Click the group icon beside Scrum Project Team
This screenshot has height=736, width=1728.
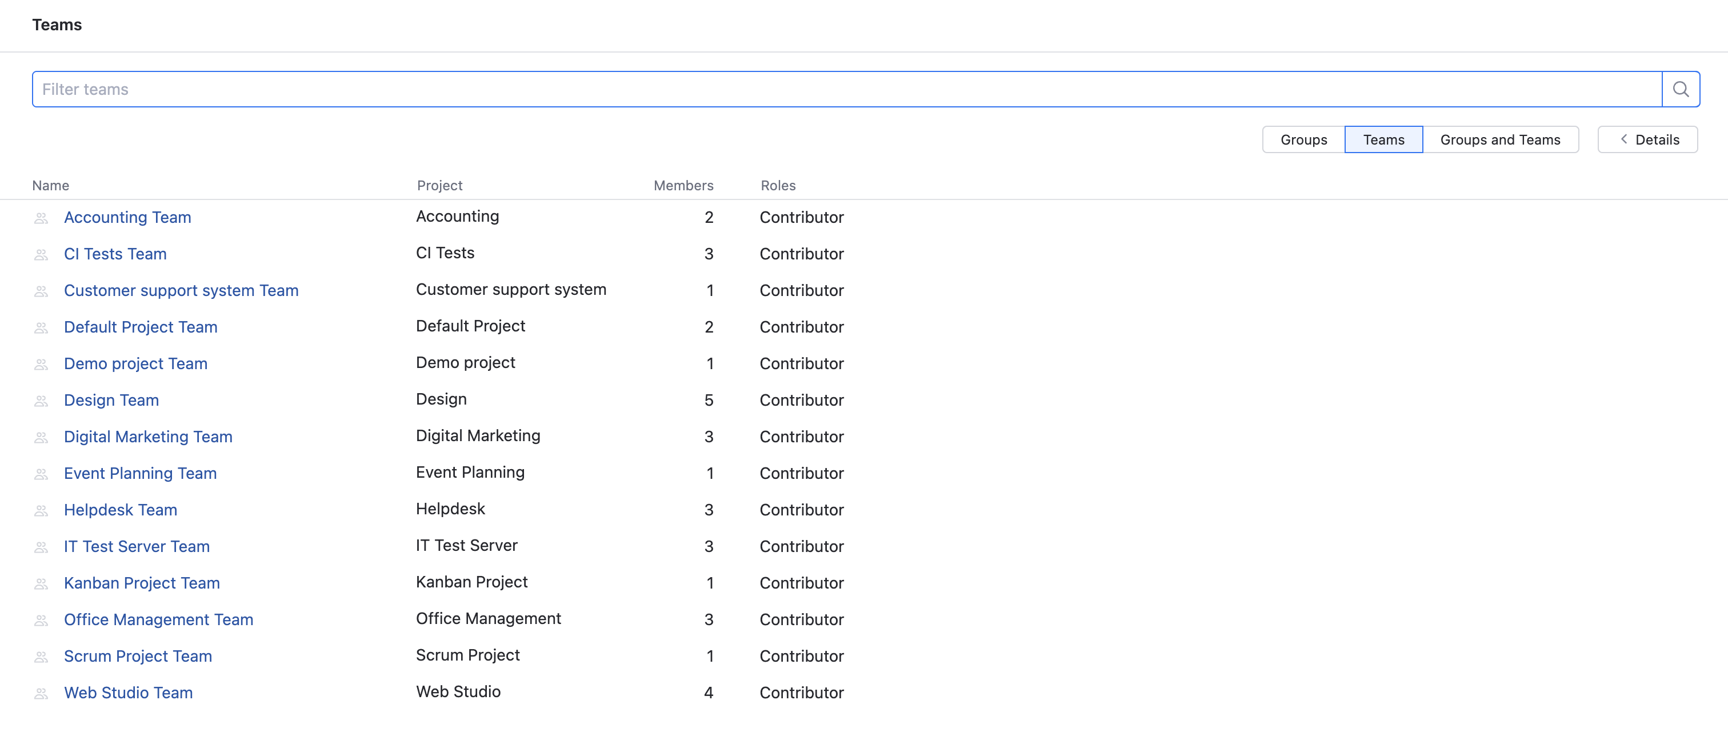click(41, 656)
